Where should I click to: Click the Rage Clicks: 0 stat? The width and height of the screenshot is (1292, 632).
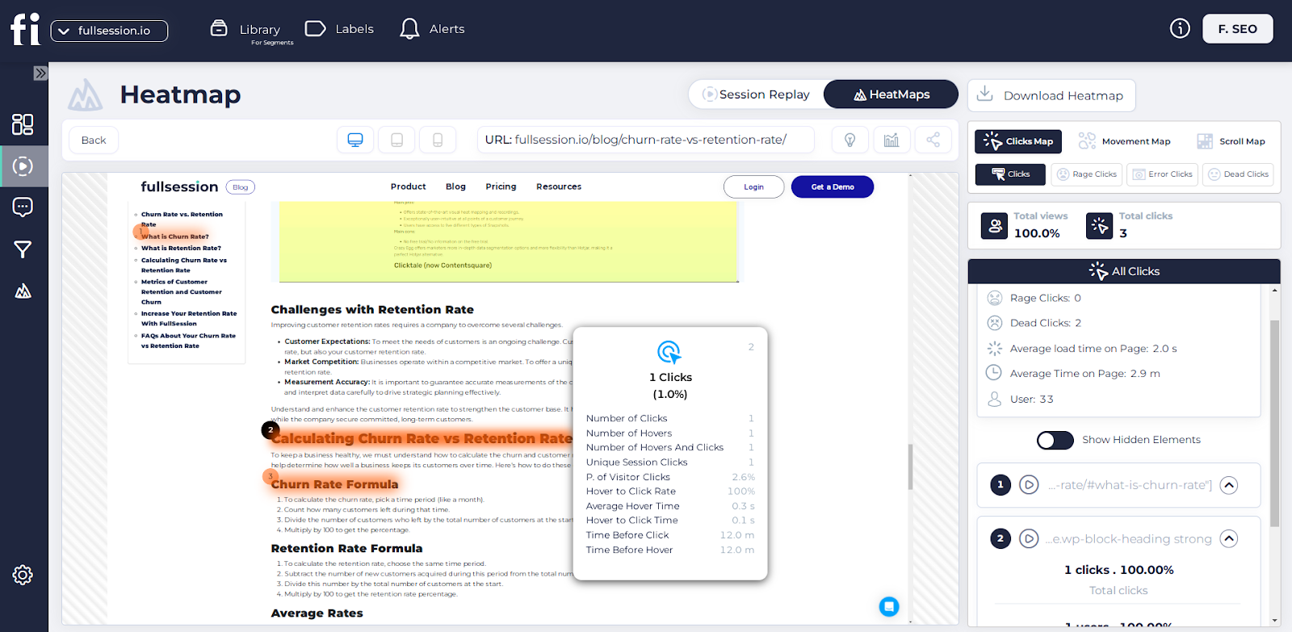[1034, 298]
